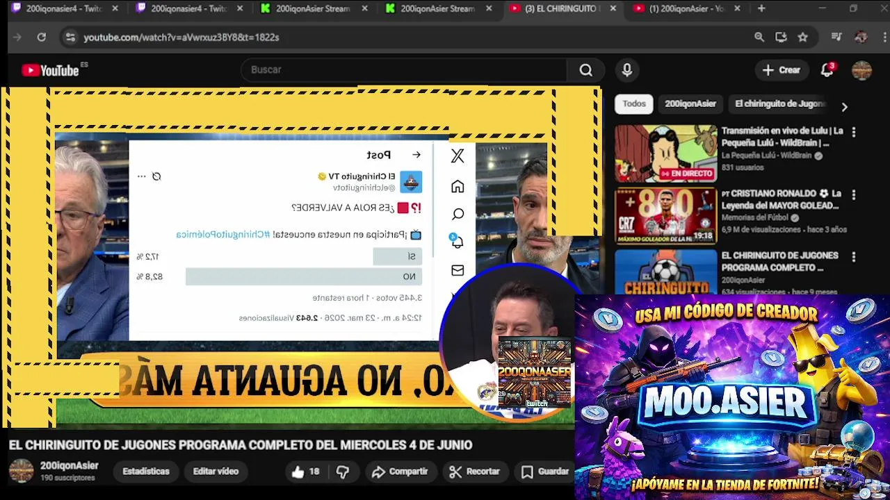Close the '(3) EL CHIRINGUITO' tab
Image resolution: width=890 pixels, height=500 pixels.
[613, 8]
